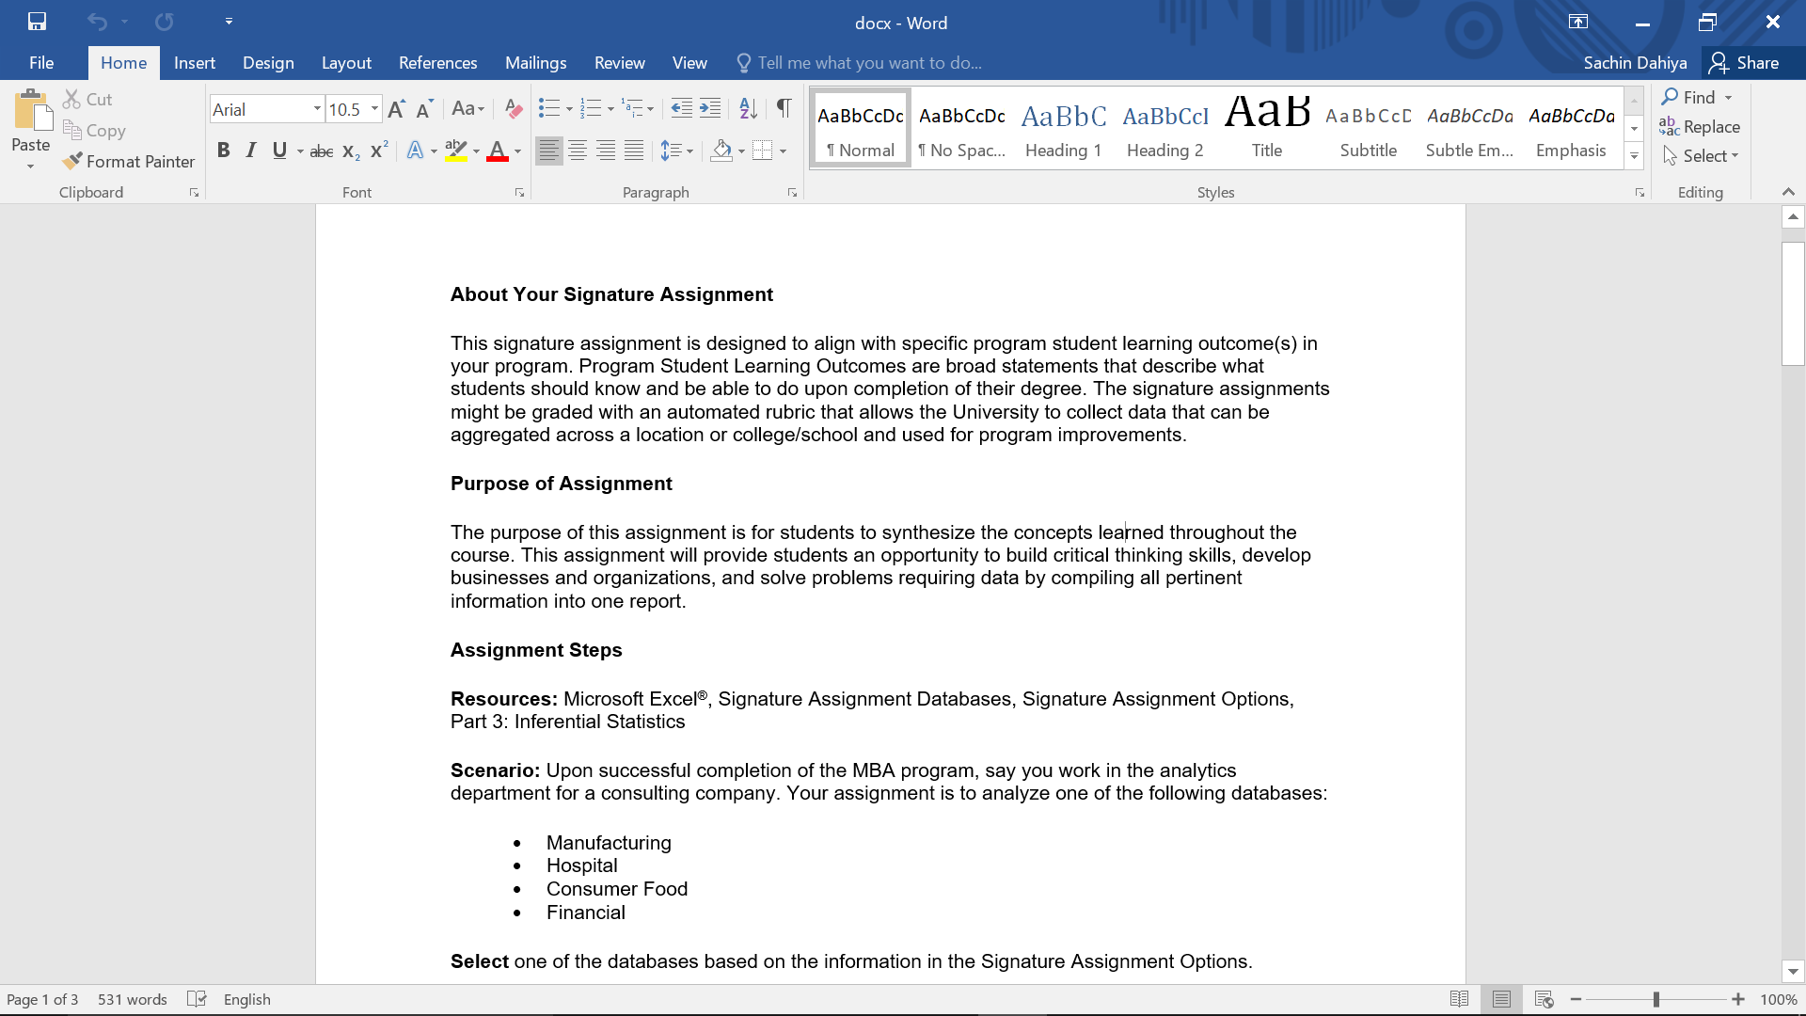Apply bold formatting

point(224,150)
